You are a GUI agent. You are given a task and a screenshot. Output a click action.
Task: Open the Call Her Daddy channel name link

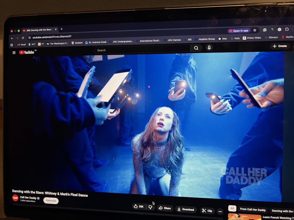[x=28, y=197]
